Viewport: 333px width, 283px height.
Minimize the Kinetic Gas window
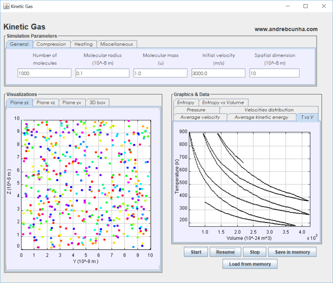pos(288,6)
